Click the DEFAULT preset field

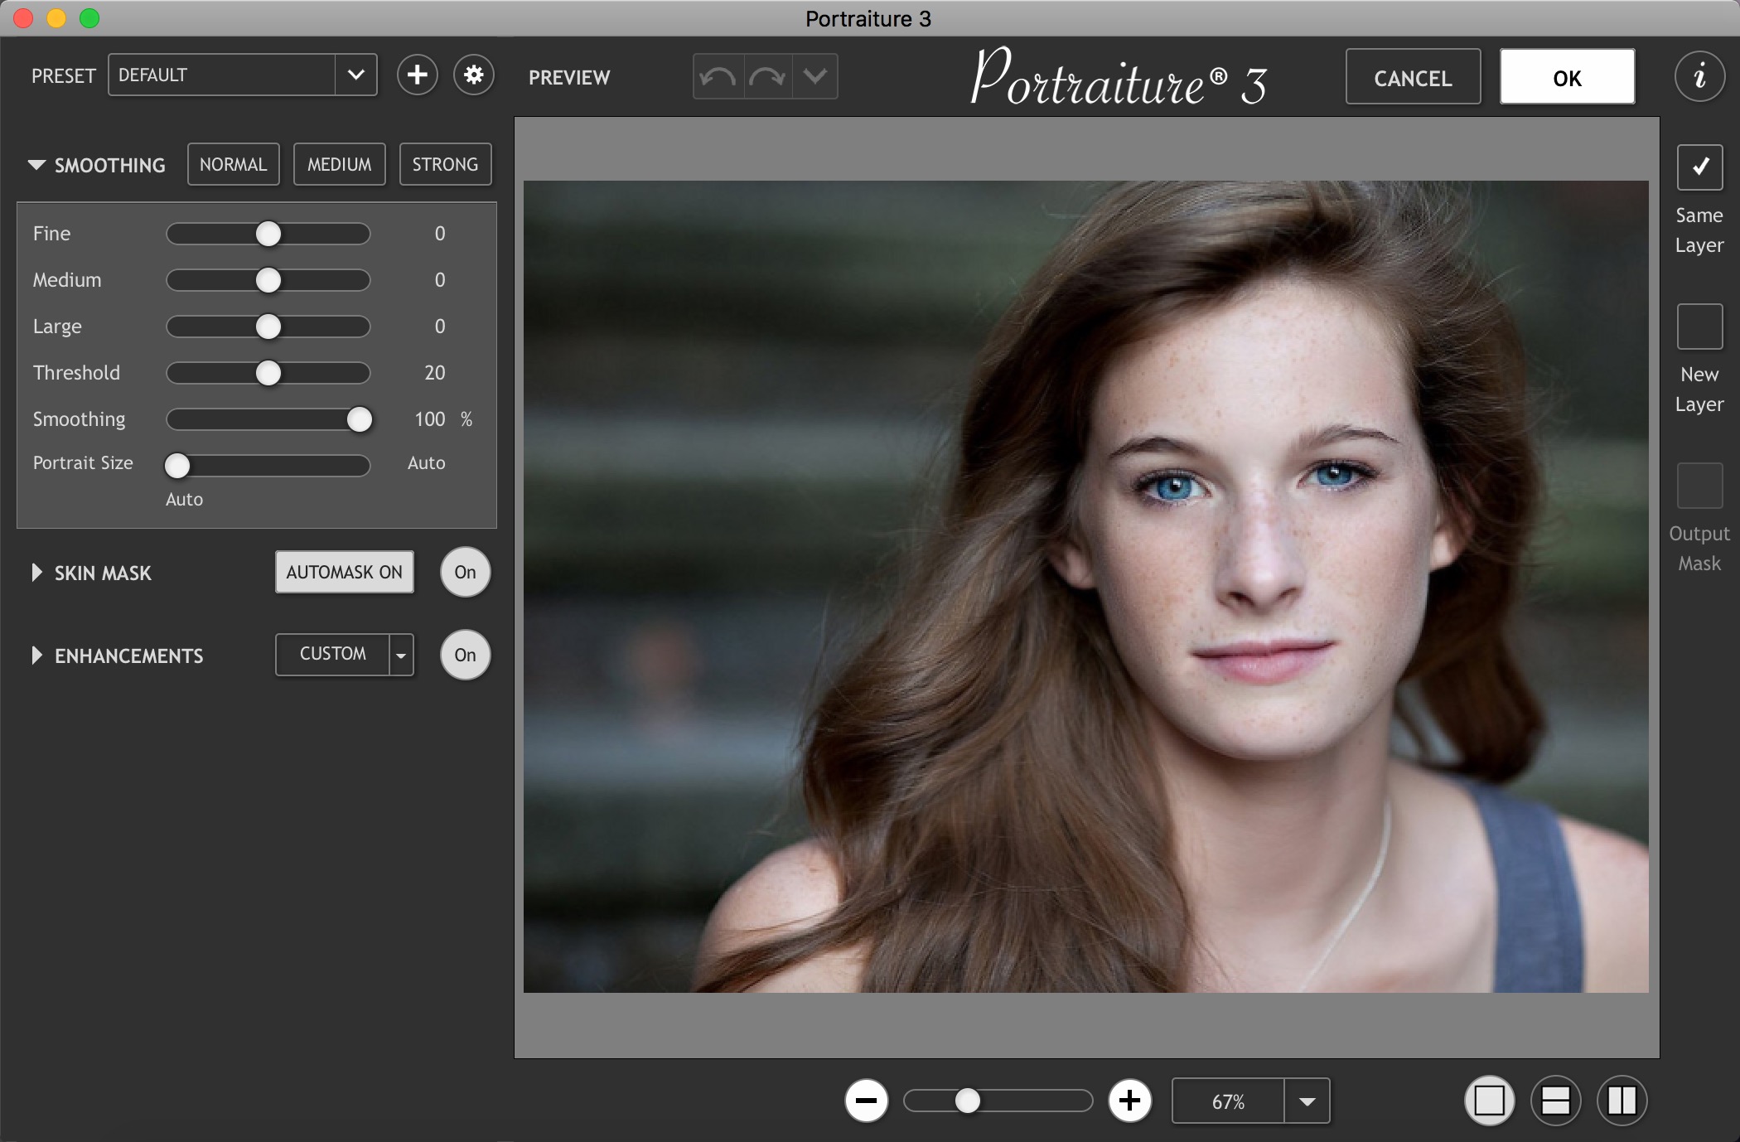(x=221, y=75)
